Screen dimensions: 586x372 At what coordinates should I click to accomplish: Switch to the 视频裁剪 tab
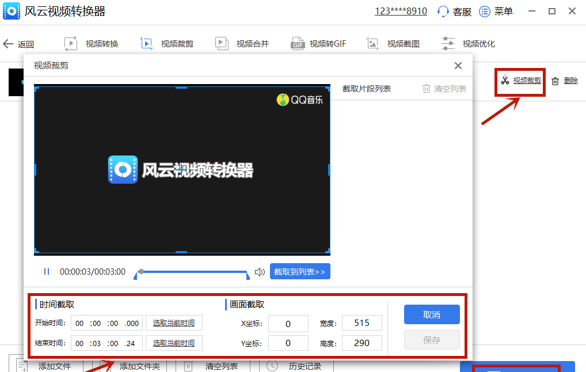coord(177,44)
